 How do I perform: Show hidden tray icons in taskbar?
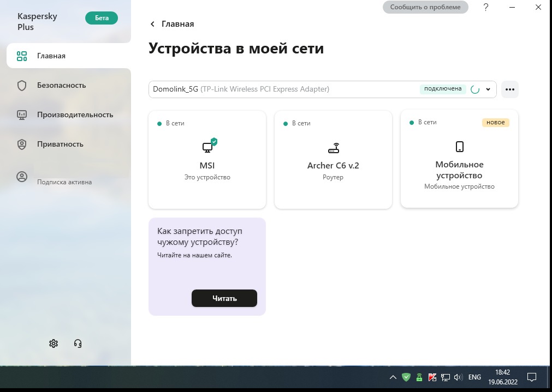(393, 378)
